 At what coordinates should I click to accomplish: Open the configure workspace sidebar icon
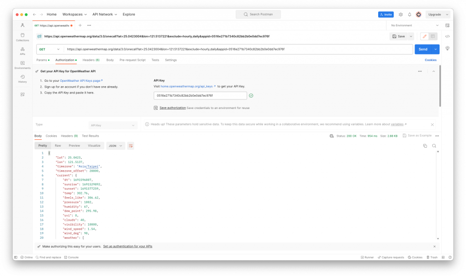pyautogui.click(x=23, y=94)
